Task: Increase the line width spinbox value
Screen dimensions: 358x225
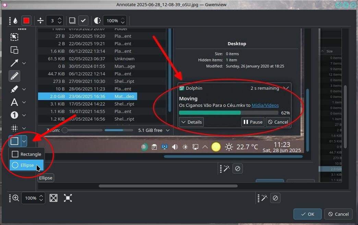Action: (x=60, y=19)
